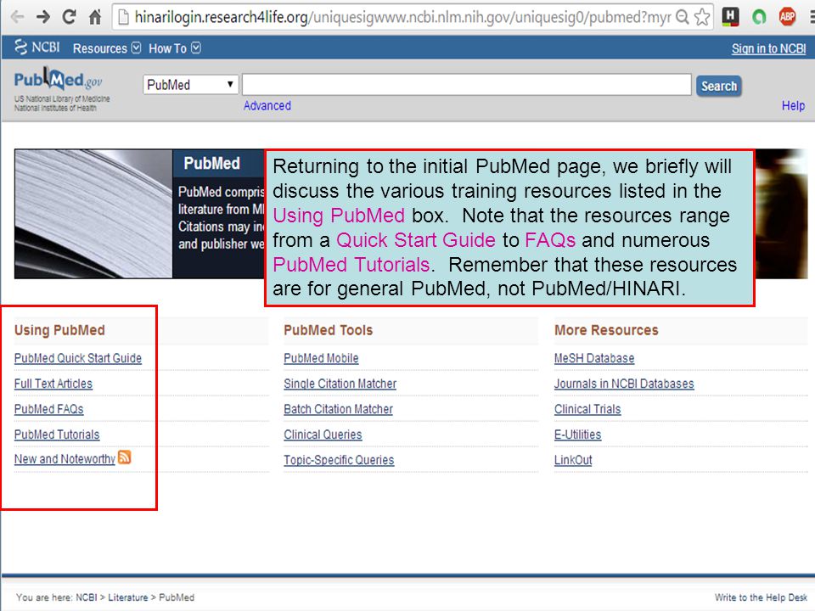Click the Using PubMed heading
The image size is (815, 611).
pyautogui.click(x=59, y=330)
